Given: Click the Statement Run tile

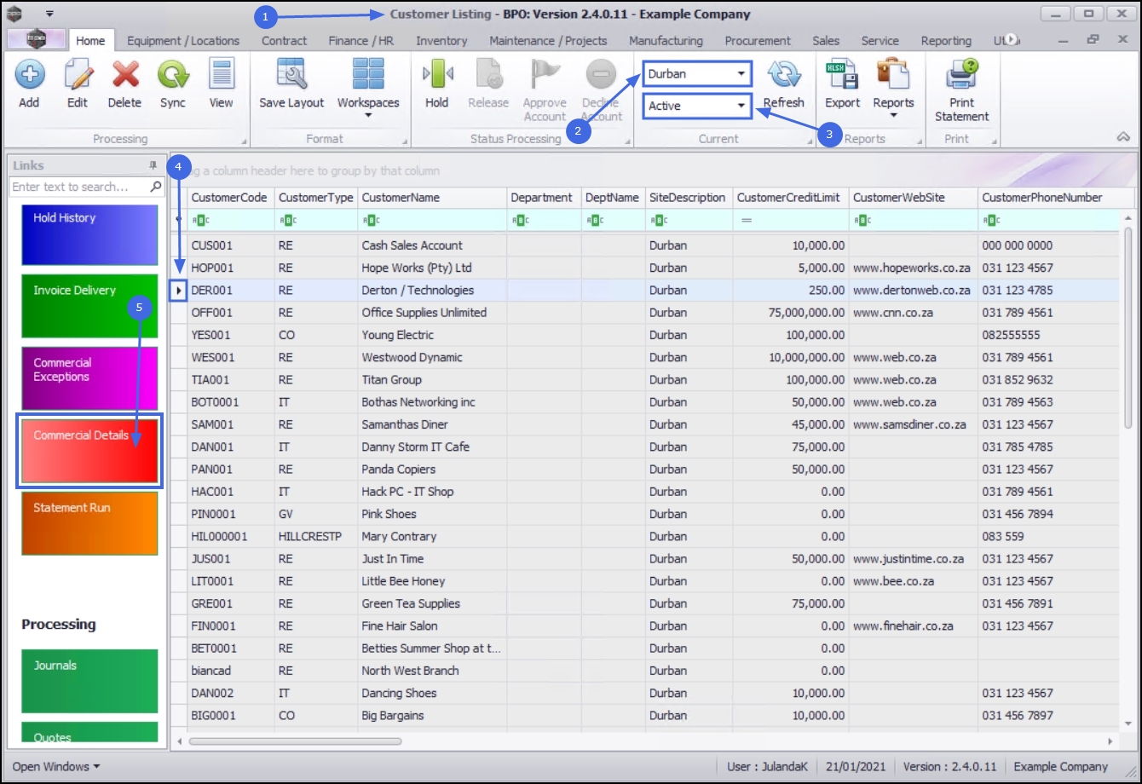Looking at the screenshot, I should click(89, 523).
